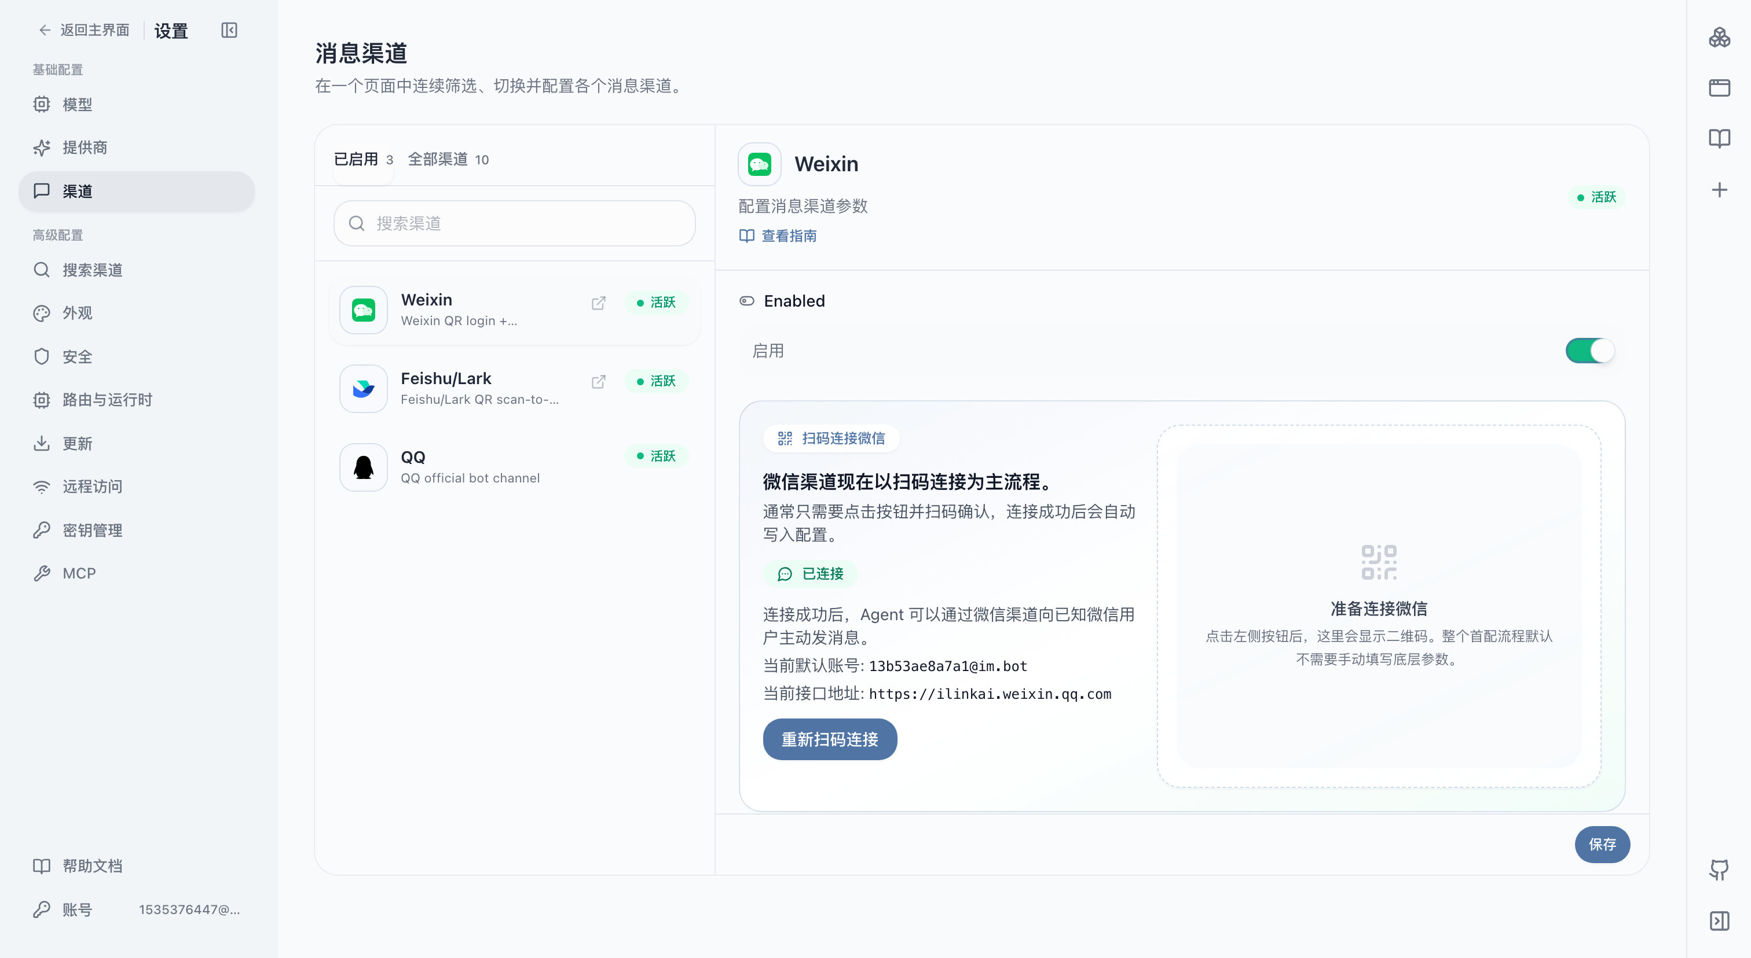Image resolution: width=1751 pixels, height=958 pixels.
Task: Open 安全 security settings
Action: tap(136, 356)
